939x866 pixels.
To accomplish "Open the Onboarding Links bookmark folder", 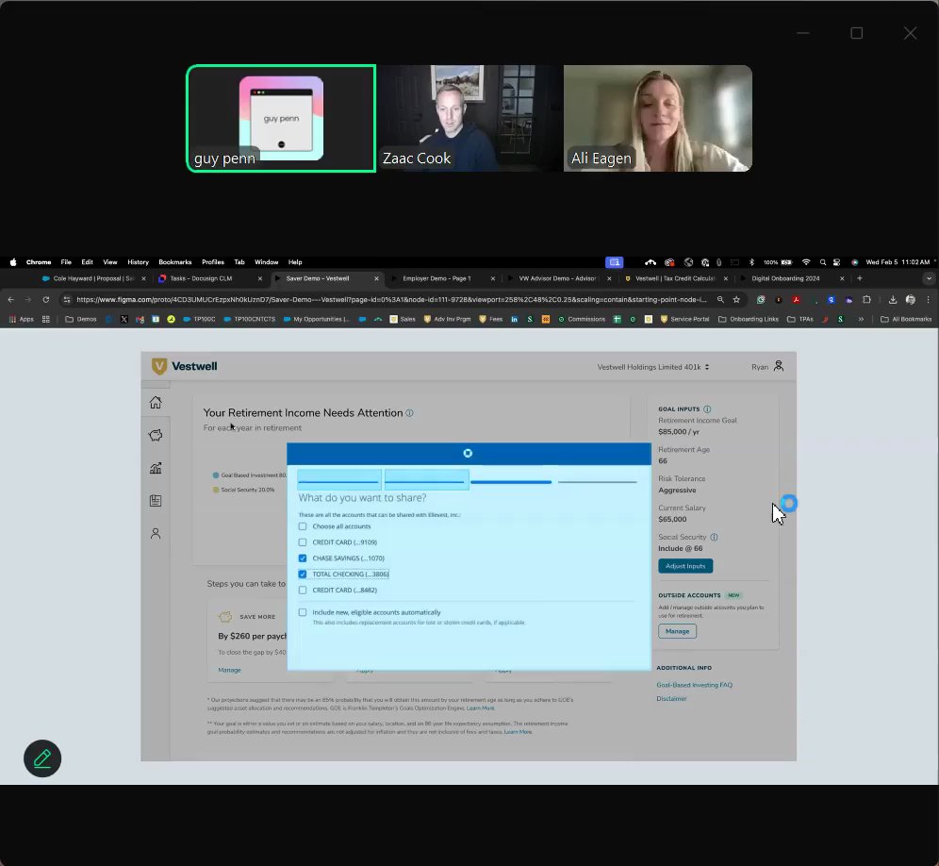I will (x=749, y=320).
